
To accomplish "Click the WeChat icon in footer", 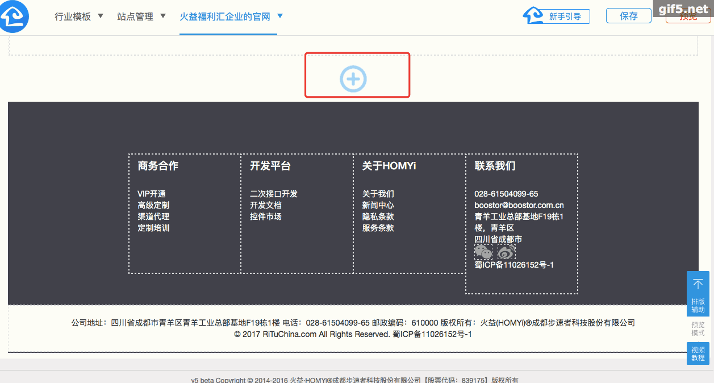I will (x=483, y=252).
